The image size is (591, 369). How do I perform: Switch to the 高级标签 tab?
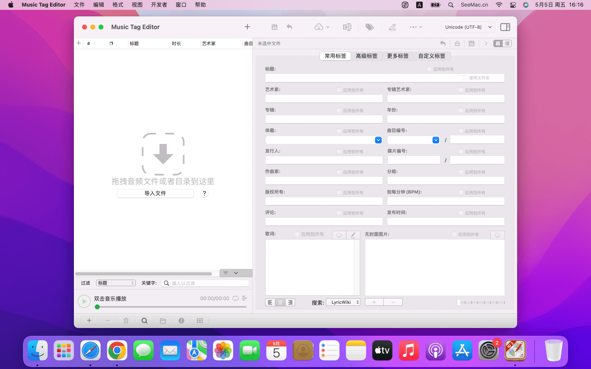pos(367,56)
